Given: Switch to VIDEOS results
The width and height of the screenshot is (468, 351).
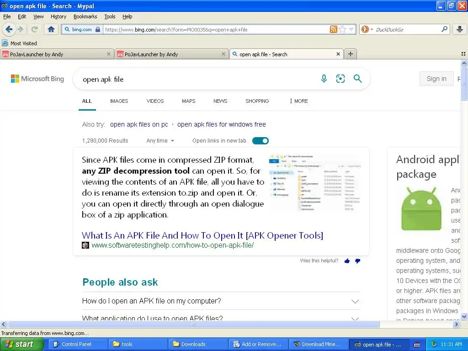Looking at the screenshot, I should 155,101.
